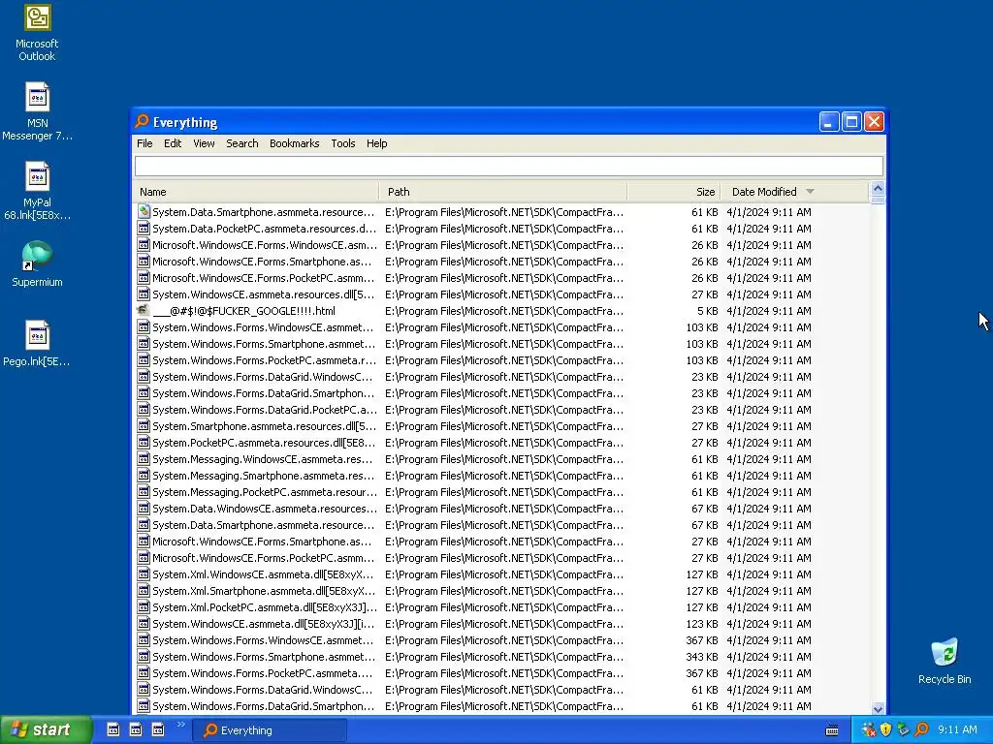Click file icon of System.WindowsCE.asmmeta.resources.dll row
993x744 pixels.
144,294
